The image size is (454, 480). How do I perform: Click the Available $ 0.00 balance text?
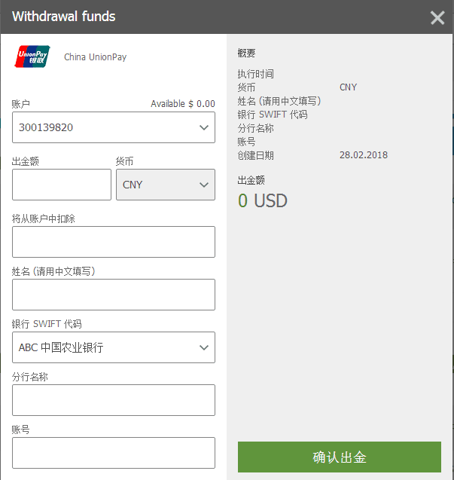(x=182, y=104)
